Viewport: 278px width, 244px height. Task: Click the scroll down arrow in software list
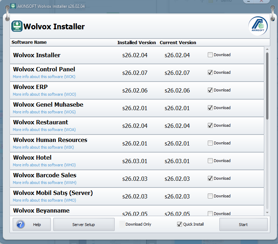click(x=267, y=212)
